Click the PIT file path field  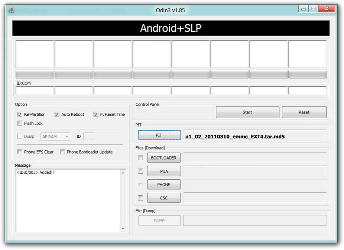point(255,135)
